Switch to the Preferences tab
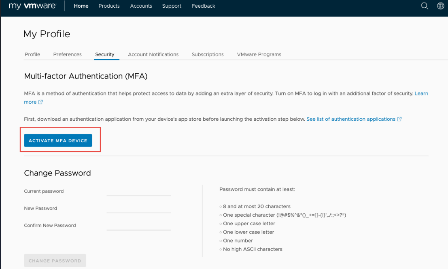 [x=67, y=54]
